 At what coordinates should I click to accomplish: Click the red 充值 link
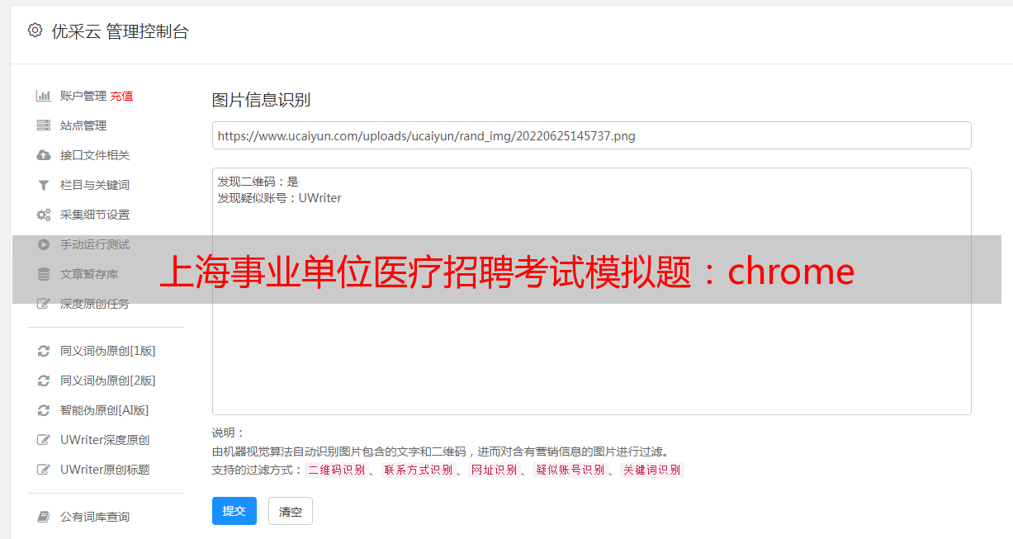point(121,96)
